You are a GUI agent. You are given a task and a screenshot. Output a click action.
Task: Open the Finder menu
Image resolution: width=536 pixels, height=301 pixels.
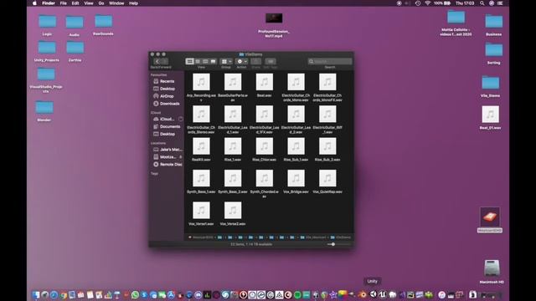click(x=49, y=3)
